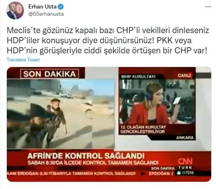Click the CNN Turk logo in video

185,164
